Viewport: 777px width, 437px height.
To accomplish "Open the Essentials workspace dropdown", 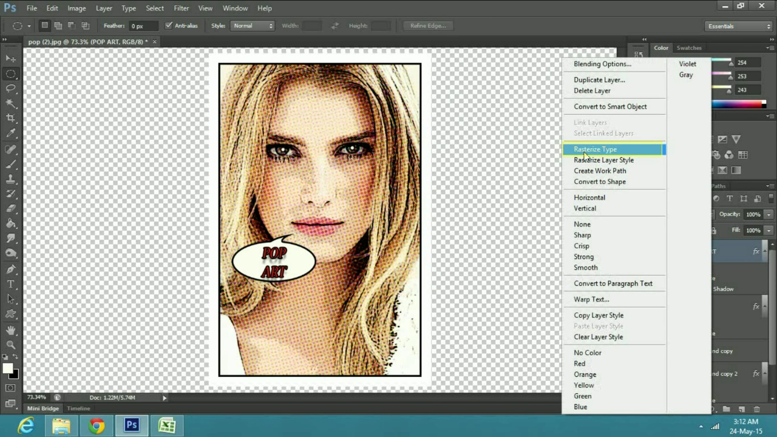I will (x=739, y=26).
